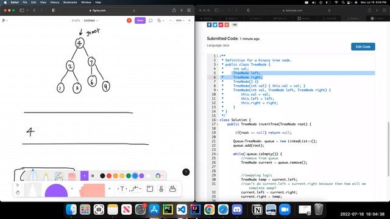Open the Safari Window menu

pyautogui.click(x=86, y=2)
